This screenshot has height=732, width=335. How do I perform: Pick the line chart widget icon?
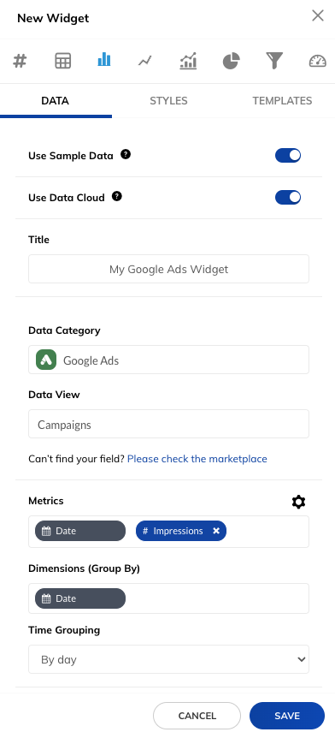pyautogui.click(x=145, y=61)
